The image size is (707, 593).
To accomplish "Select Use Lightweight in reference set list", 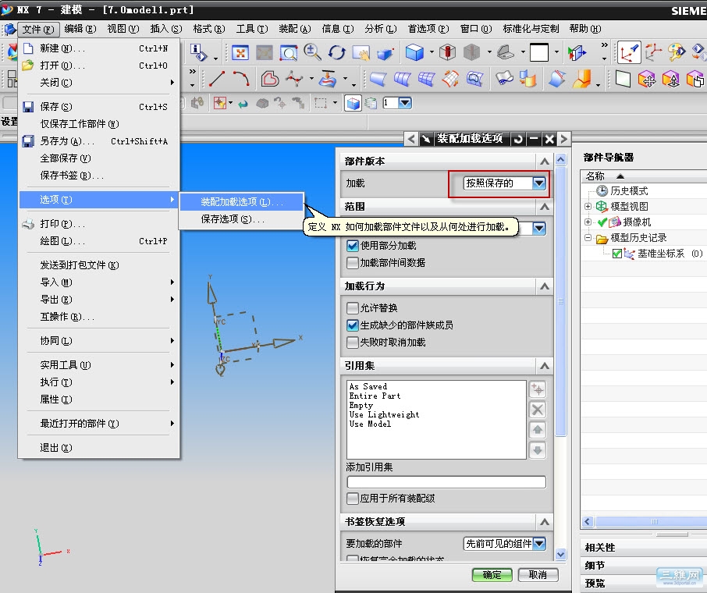I will pos(384,414).
